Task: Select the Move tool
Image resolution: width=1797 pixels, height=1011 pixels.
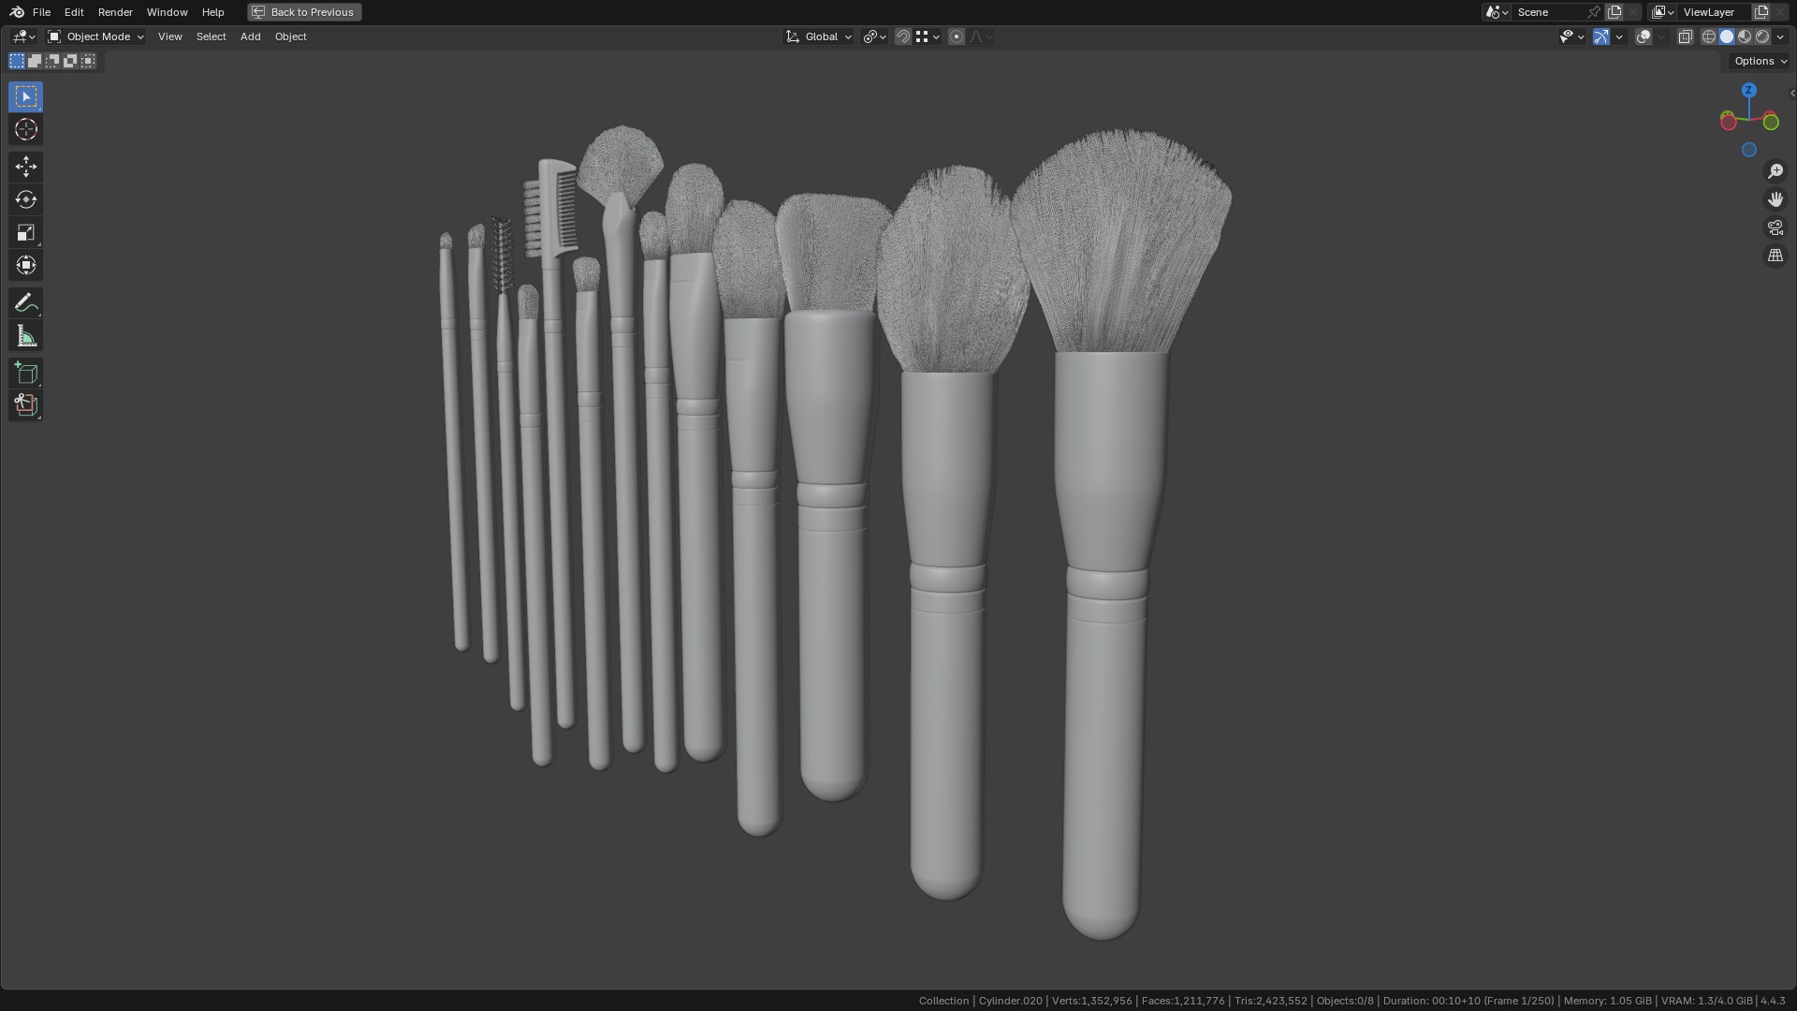Action: click(x=26, y=167)
